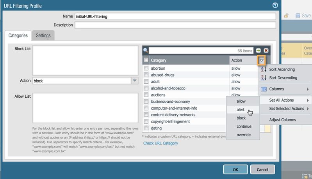Dismiss dialog with the Cancel button
Viewport: 312px width, 179px height.
pos(262,170)
